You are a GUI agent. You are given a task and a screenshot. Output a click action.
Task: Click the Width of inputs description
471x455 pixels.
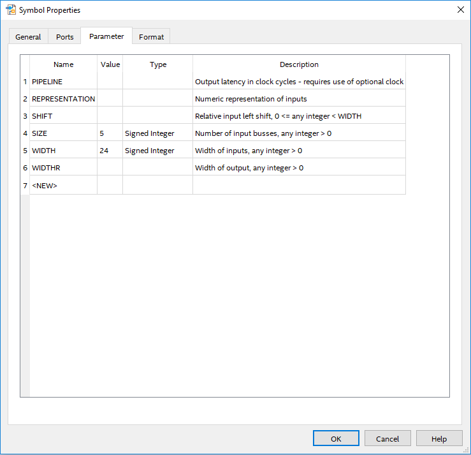click(299, 151)
